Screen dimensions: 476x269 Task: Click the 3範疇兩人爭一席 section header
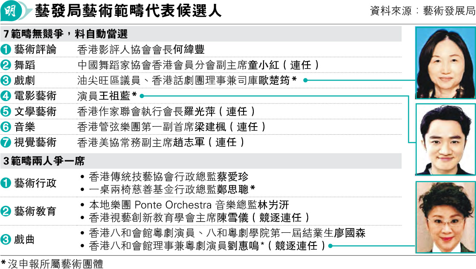[44, 161]
